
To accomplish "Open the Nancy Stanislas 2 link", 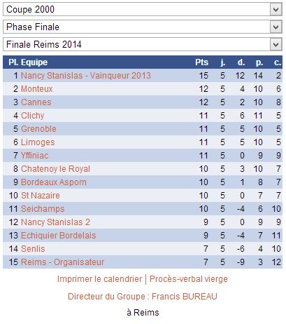I will (x=55, y=222).
